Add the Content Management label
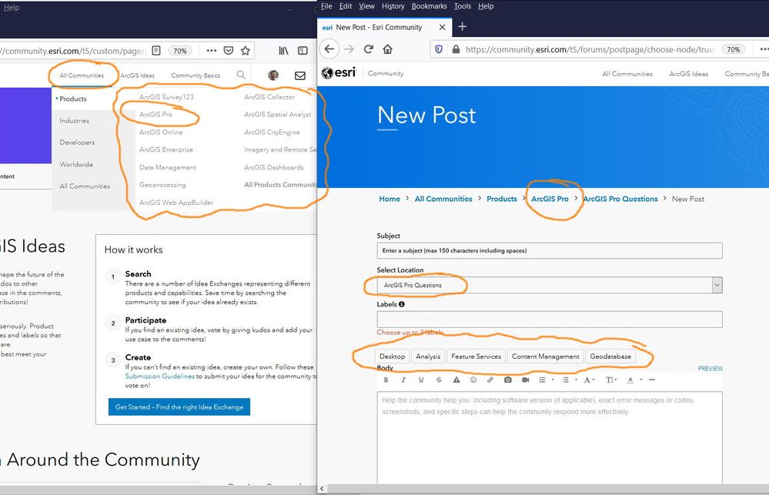Viewport: 769px width, 495px height. point(545,356)
